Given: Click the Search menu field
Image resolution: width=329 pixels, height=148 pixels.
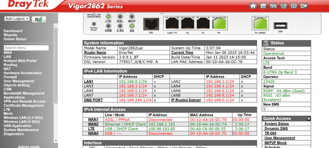Looking at the screenshot, I should point(26,48).
